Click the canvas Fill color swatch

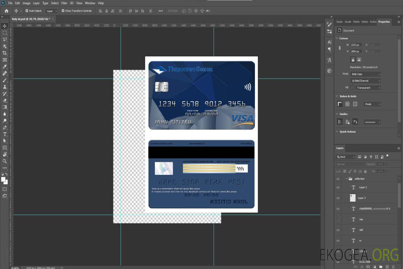coord(352,88)
